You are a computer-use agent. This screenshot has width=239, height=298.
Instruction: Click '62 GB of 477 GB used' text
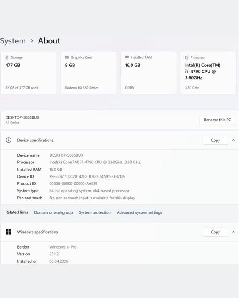(22, 88)
